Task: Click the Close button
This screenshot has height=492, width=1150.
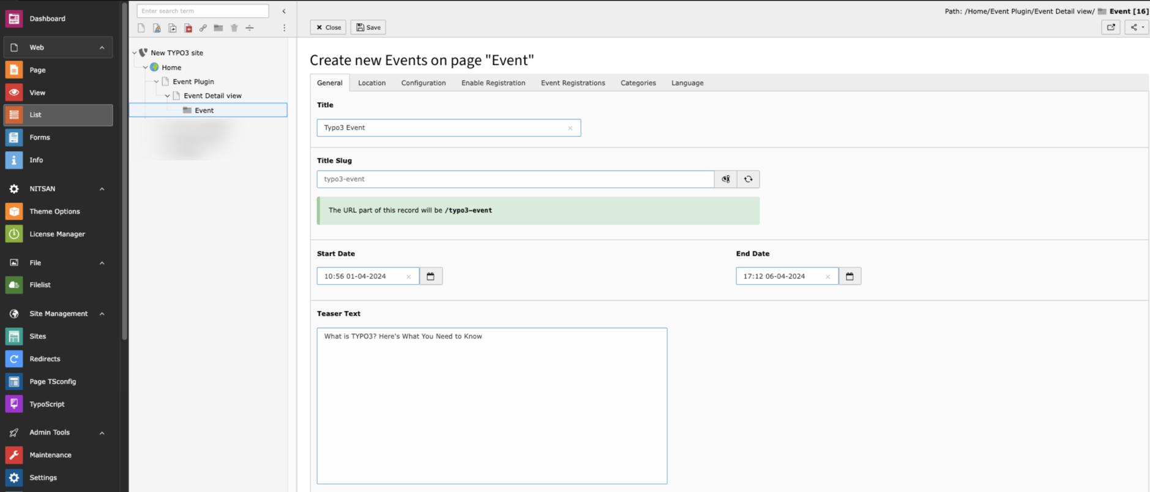Action: point(329,28)
